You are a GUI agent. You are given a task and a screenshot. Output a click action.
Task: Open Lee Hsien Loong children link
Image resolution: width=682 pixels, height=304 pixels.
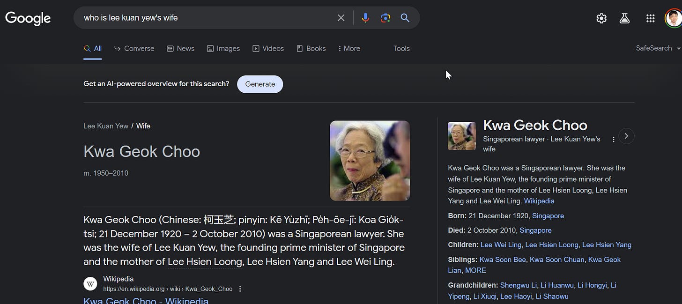coord(552,245)
